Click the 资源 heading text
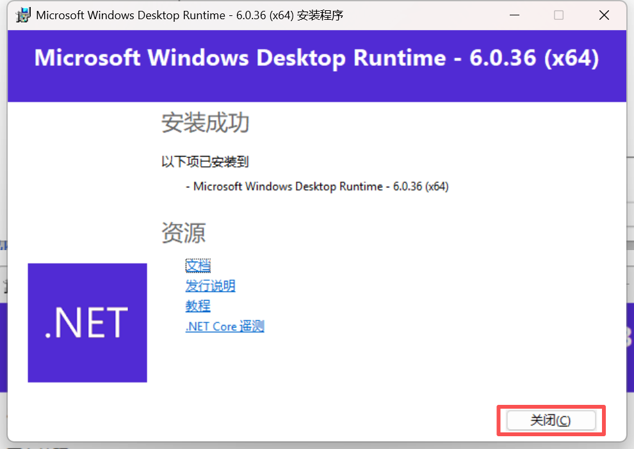 pos(184,233)
